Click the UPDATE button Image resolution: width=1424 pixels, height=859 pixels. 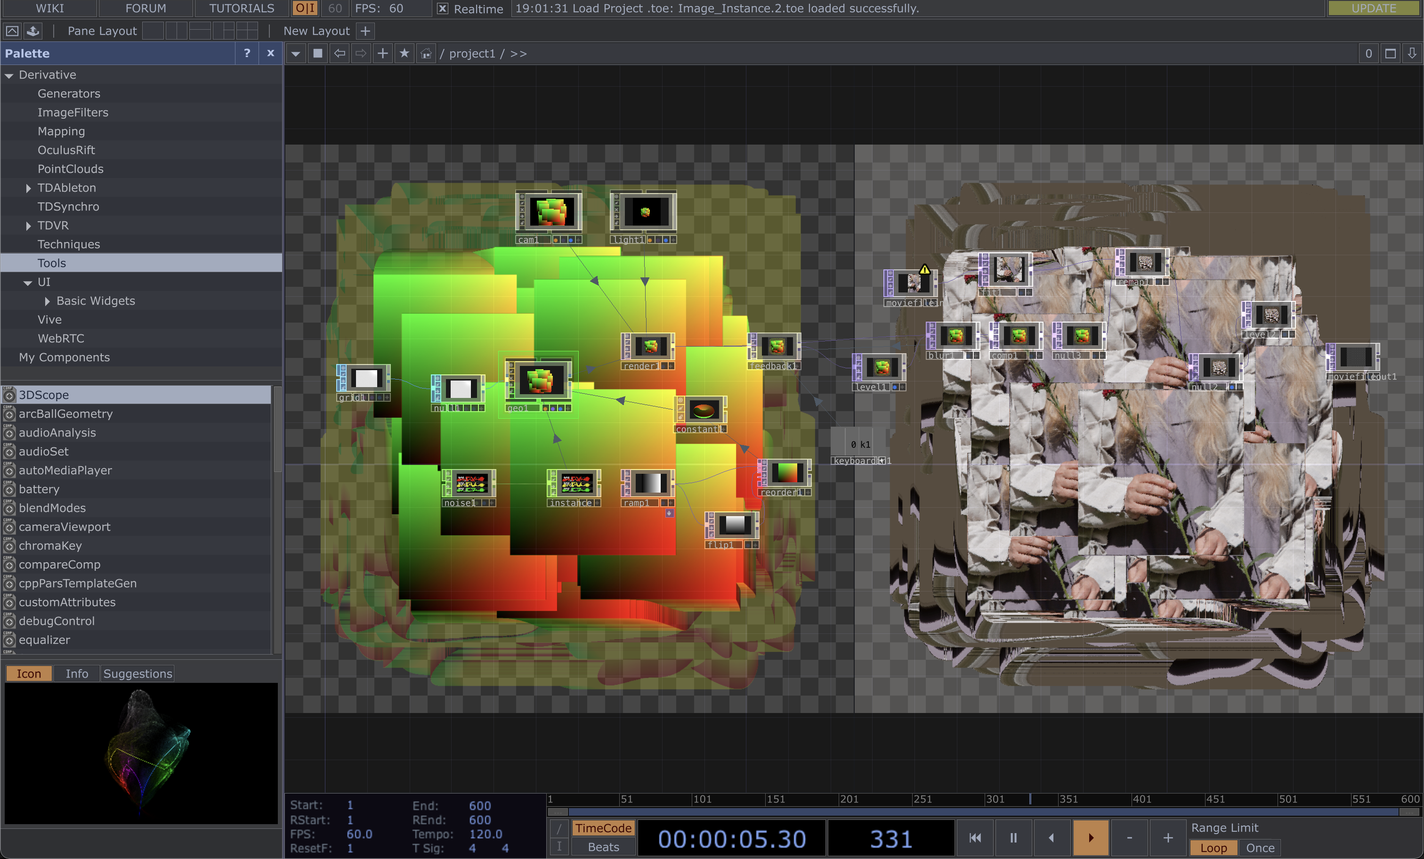tap(1373, 8)
